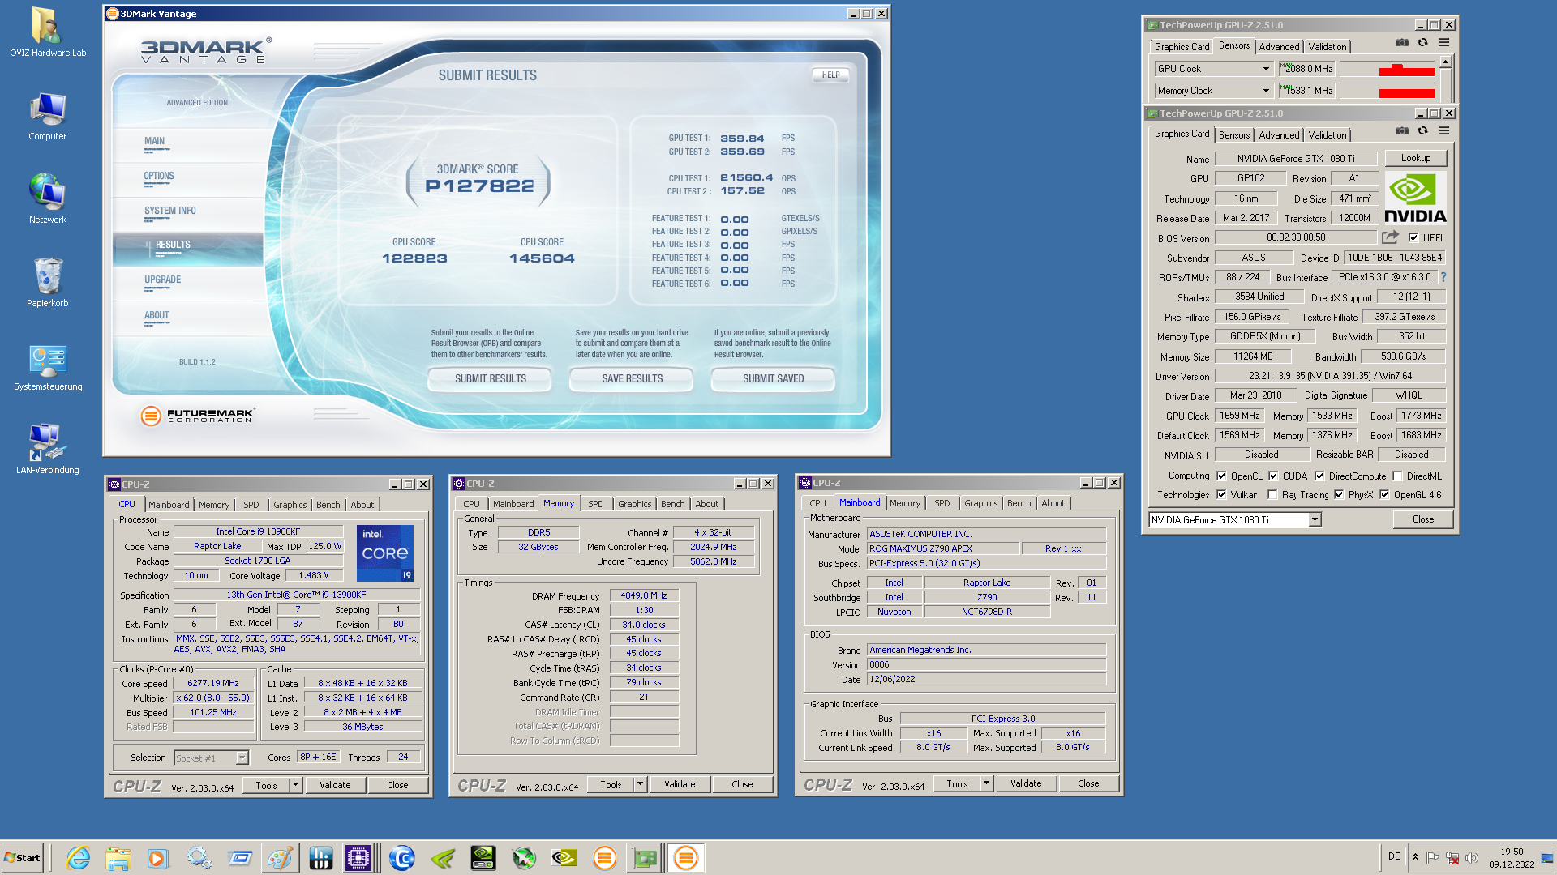Open the Paint palette icon in the taskbar

pos(280,858)
